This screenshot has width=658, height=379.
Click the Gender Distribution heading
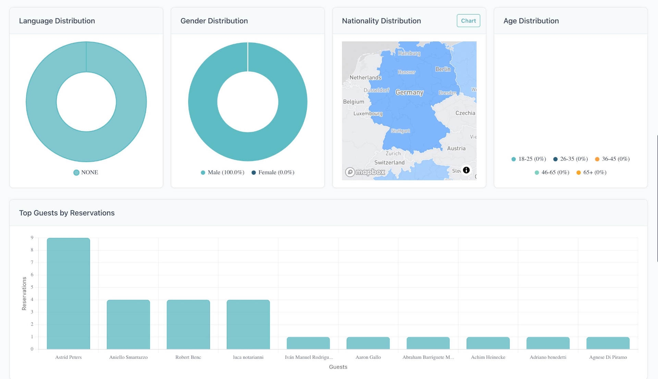[214, 21]
